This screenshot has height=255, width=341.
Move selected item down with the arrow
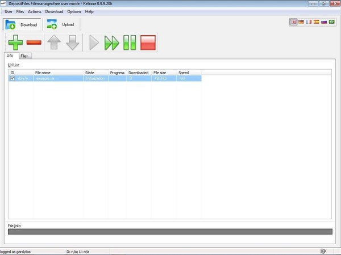click(x=72, y=42)
